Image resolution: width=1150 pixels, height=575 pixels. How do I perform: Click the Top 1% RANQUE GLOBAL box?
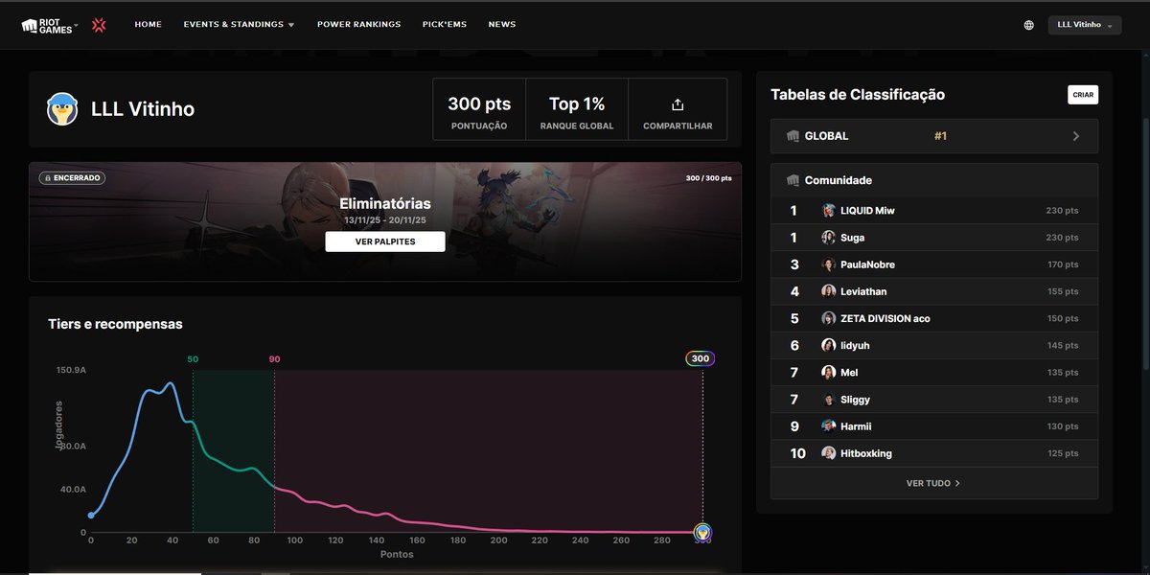click(x=577, y=110)
